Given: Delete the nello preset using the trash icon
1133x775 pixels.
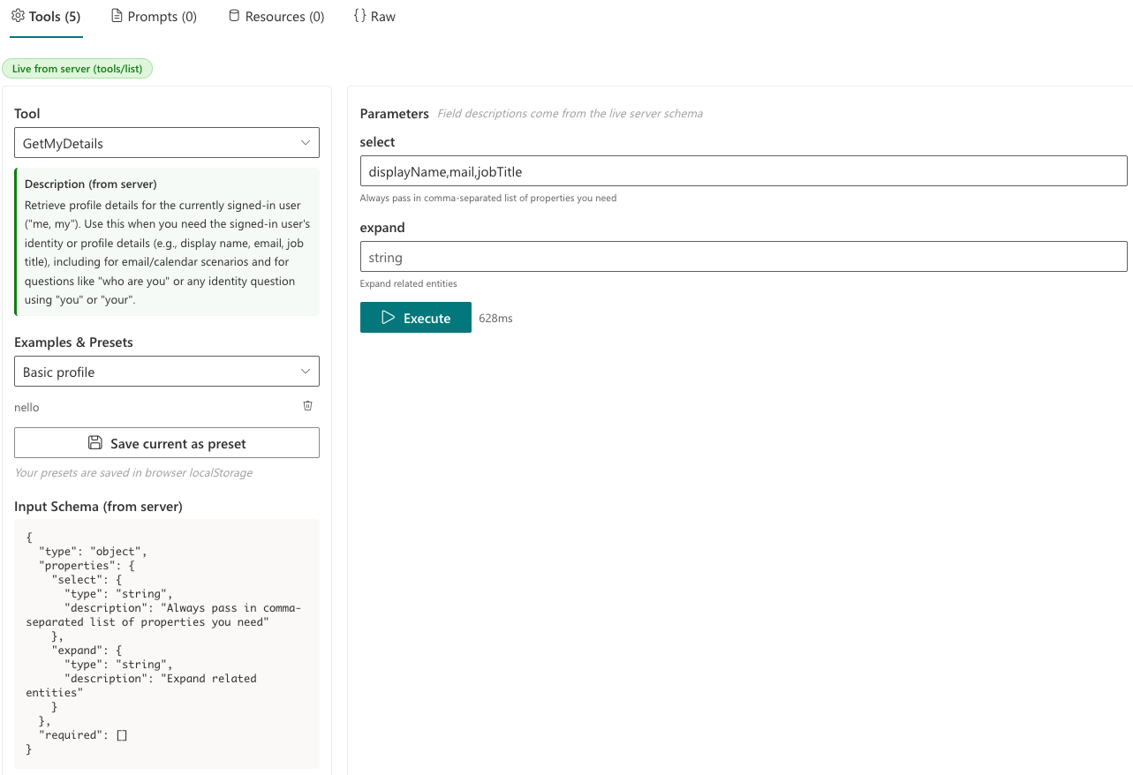Looking at the screenshot, I should click(307, 406).
